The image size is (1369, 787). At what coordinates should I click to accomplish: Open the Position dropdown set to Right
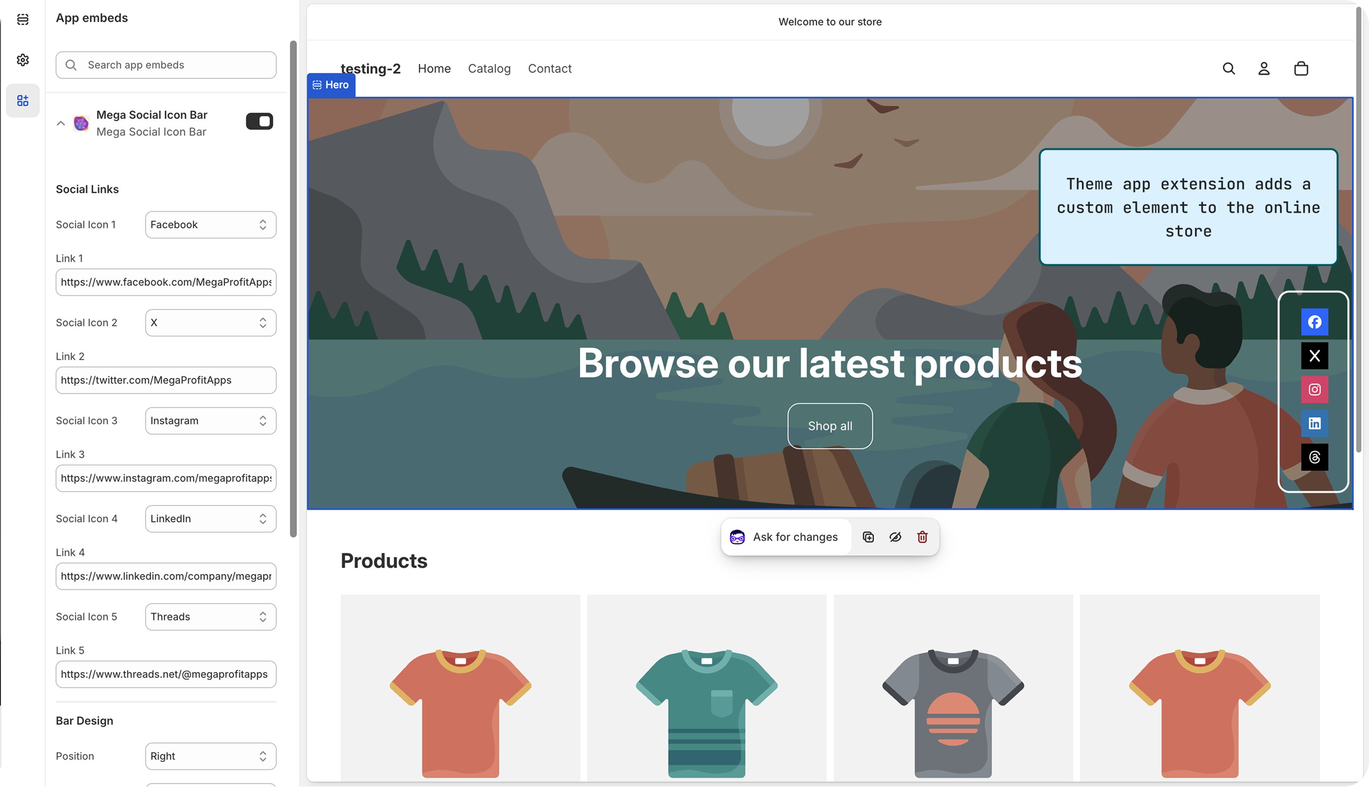(211, 756)
